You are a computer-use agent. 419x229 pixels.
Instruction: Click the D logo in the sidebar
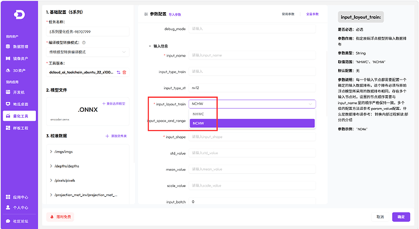click(19, 15)
